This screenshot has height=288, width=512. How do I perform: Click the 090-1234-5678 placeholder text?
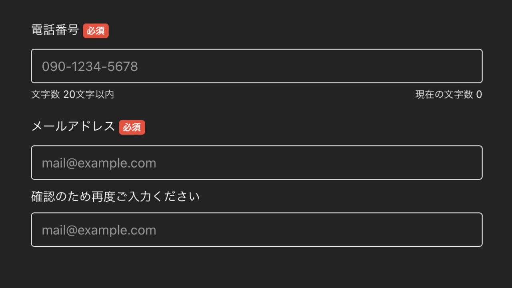pos(90,66)
